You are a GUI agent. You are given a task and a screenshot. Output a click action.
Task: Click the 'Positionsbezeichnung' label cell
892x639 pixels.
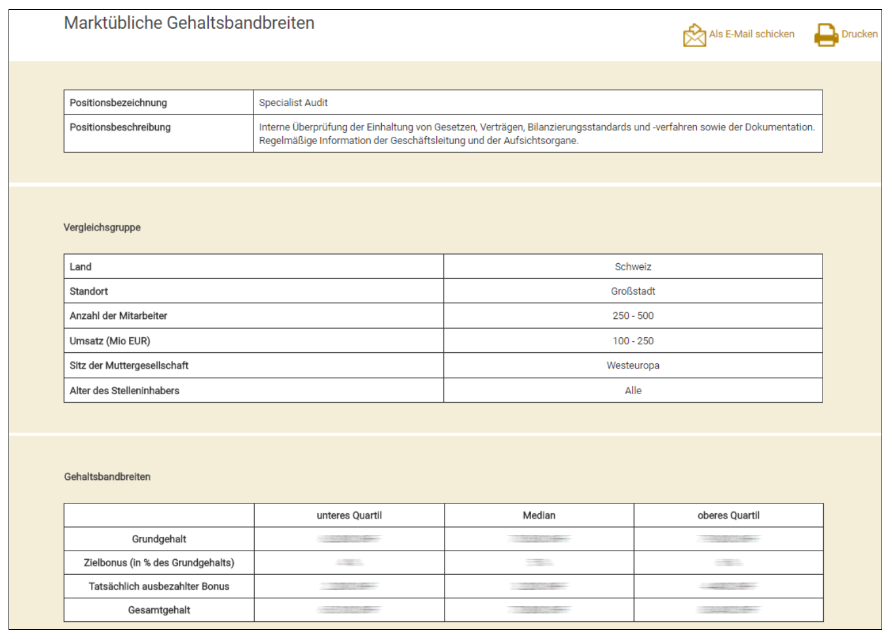click(158, 103)
